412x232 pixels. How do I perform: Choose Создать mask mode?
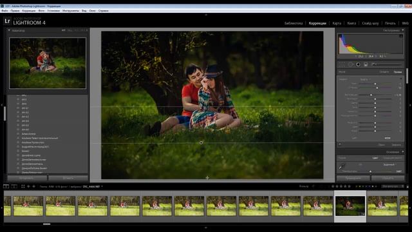coord(384,72)
